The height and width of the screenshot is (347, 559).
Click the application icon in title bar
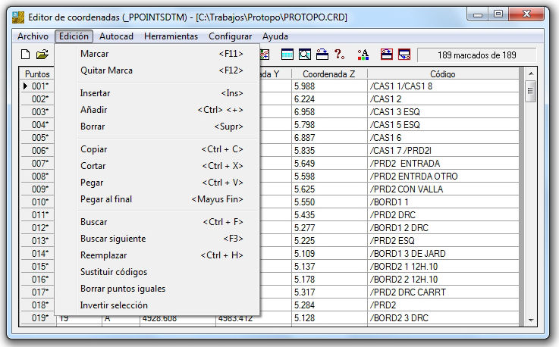click(18, 17)
